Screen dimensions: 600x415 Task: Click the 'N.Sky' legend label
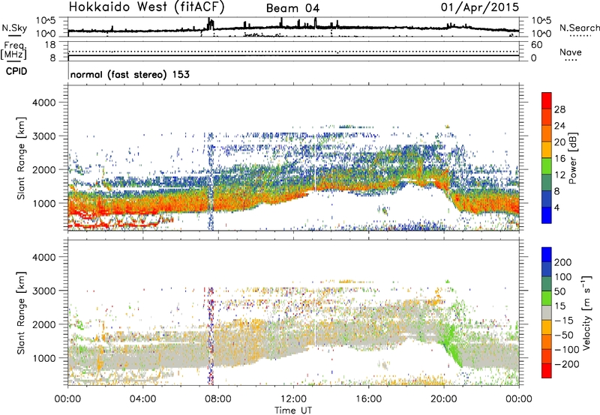tap(14, 28)
